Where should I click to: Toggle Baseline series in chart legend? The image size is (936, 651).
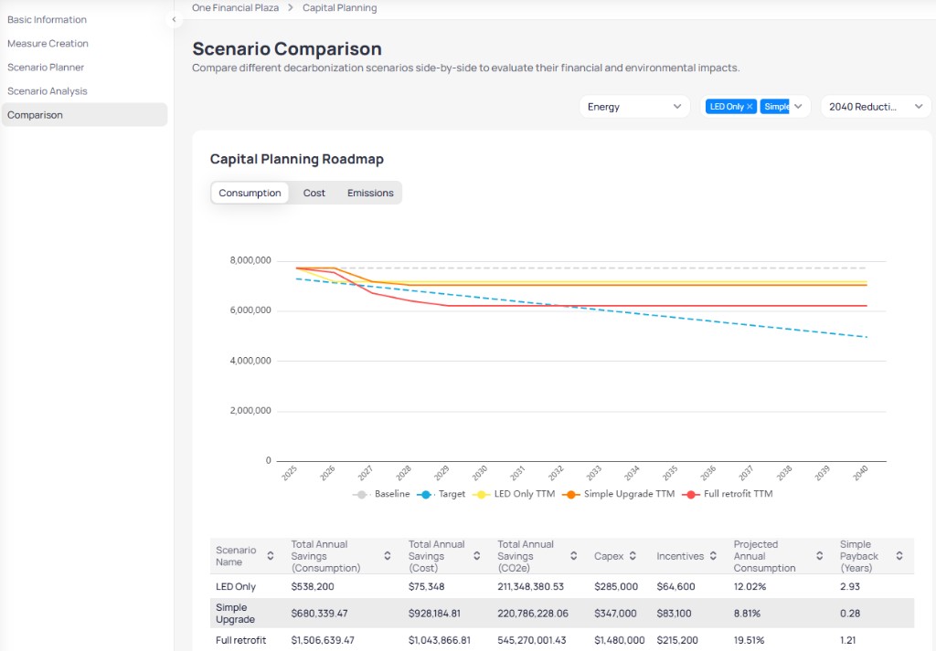[381, 494]
